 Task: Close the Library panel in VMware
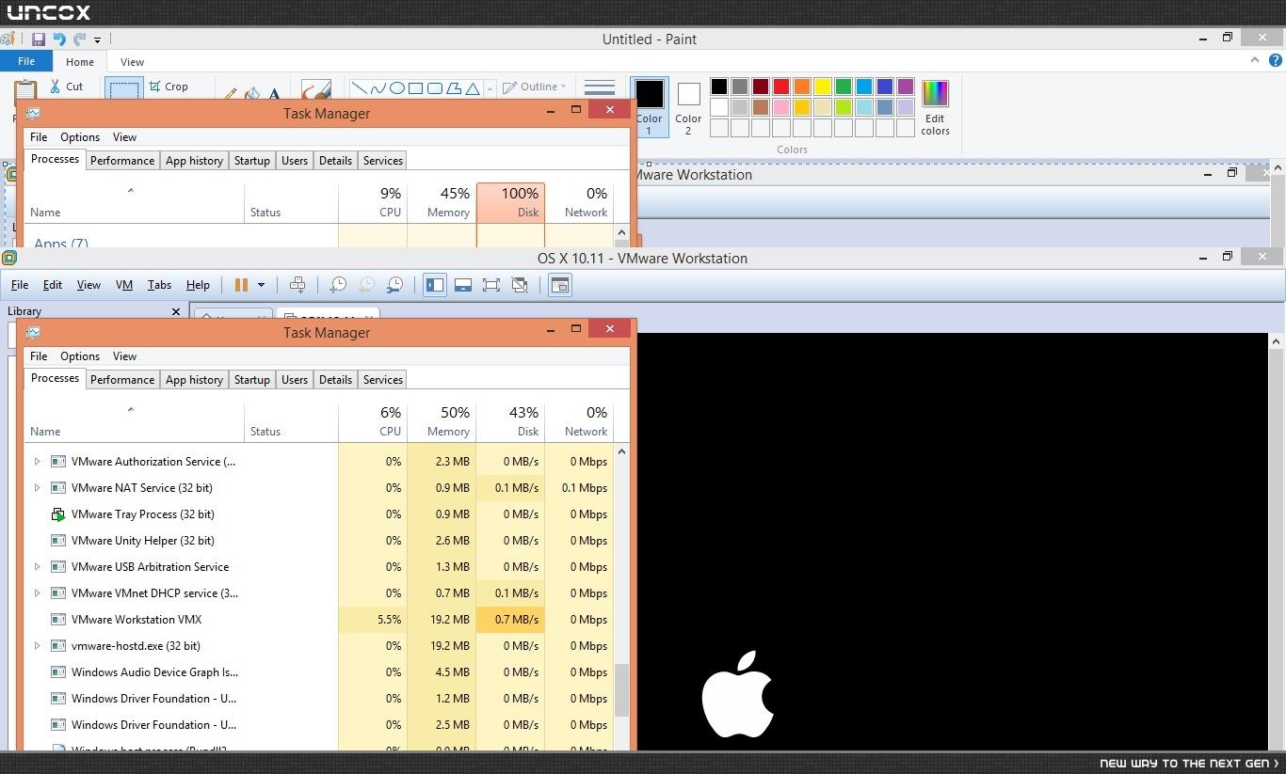(176, 311)
